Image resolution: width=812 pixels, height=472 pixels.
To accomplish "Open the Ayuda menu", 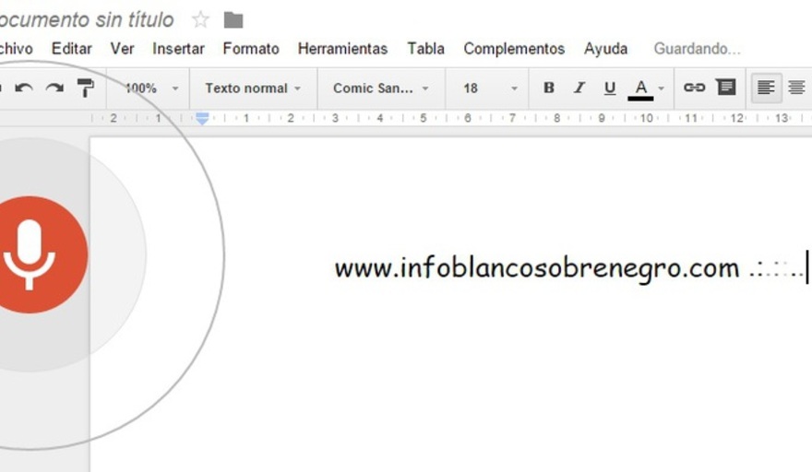I will (x=606, y=49).
